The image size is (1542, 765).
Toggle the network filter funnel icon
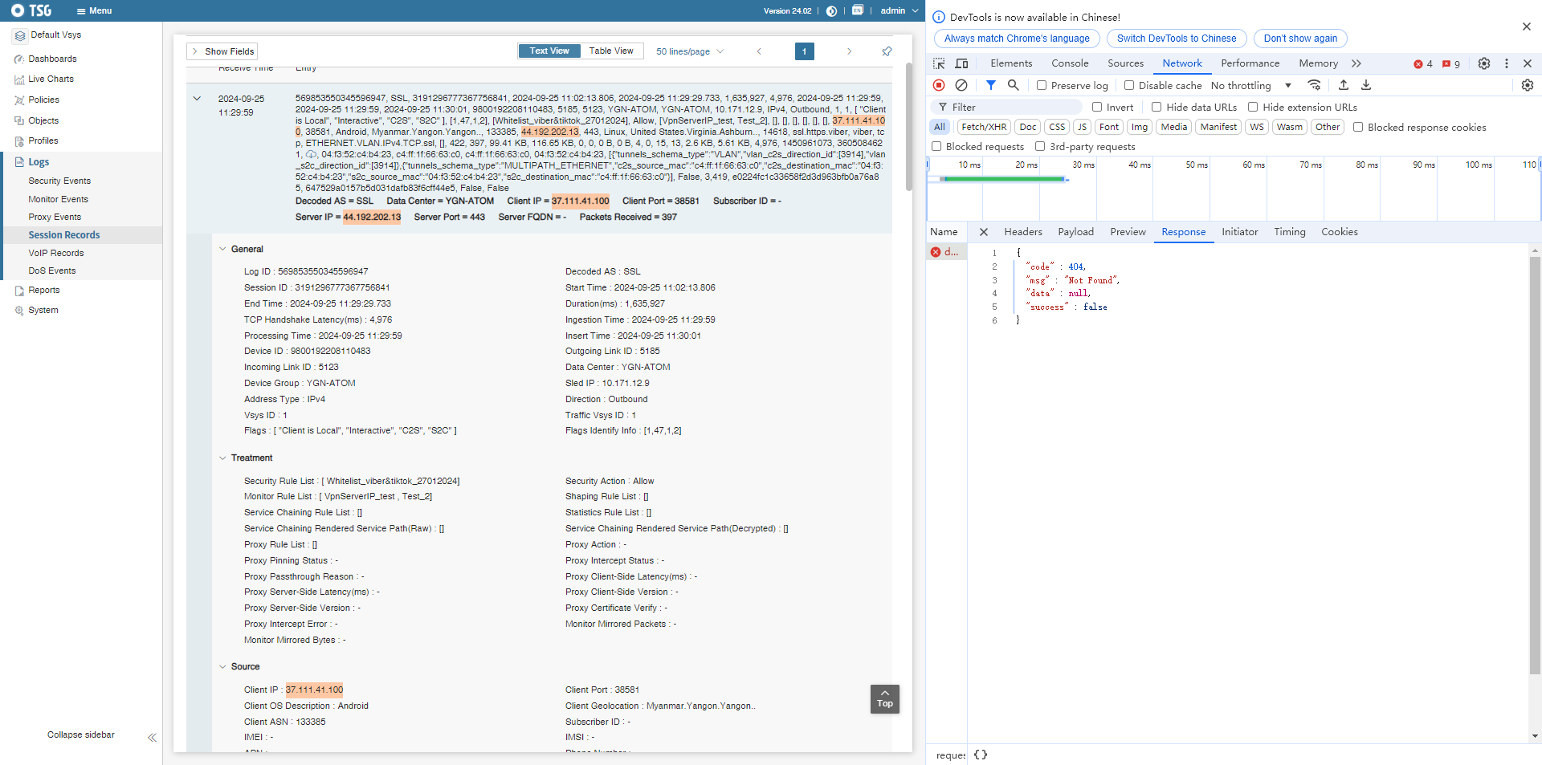(x=991, y=85)
